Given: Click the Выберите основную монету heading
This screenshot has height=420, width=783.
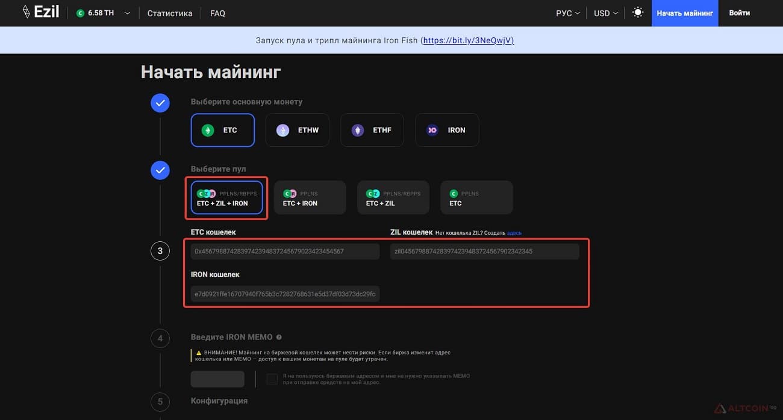Looking at the screenshot, I should pos(247,102).
